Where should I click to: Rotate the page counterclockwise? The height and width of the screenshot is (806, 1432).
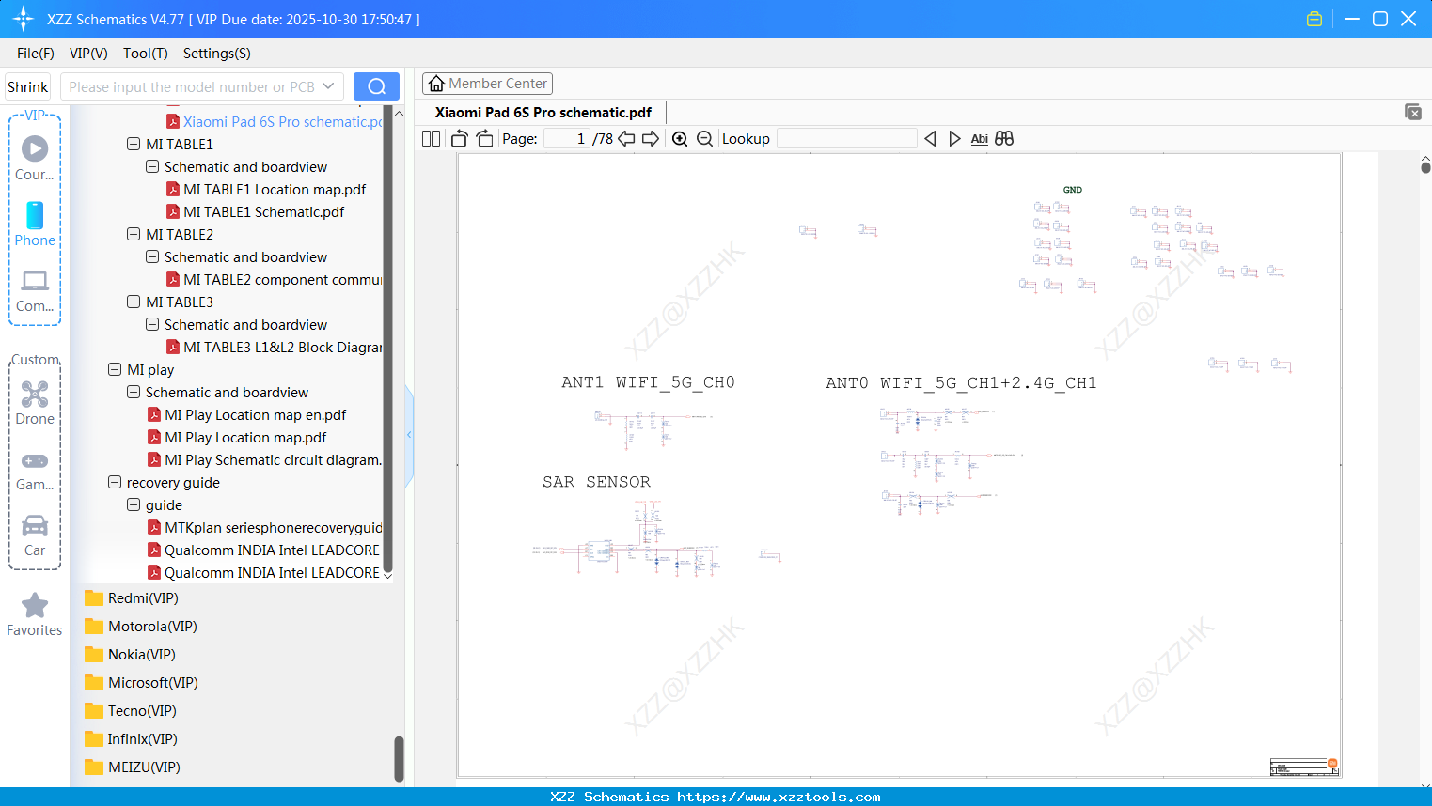[x=460, y=139]
